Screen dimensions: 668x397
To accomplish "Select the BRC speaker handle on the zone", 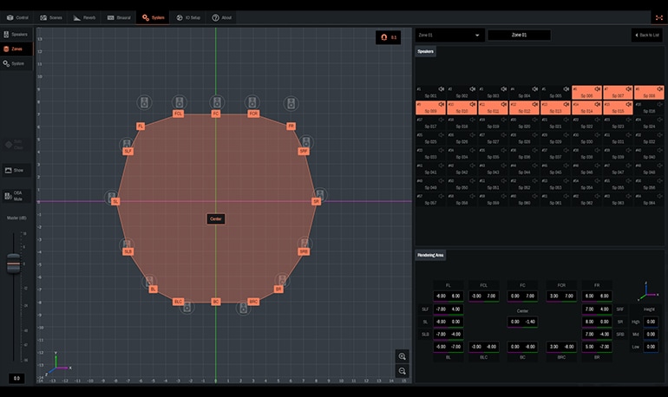I will pyautogui.click(x=253, y=302).
